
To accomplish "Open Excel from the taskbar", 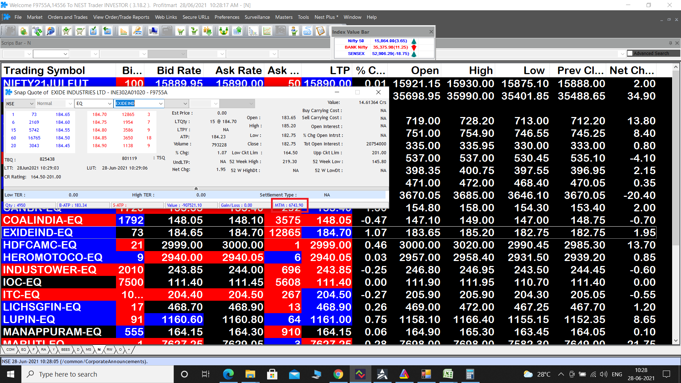I will (x=448, y=374).
